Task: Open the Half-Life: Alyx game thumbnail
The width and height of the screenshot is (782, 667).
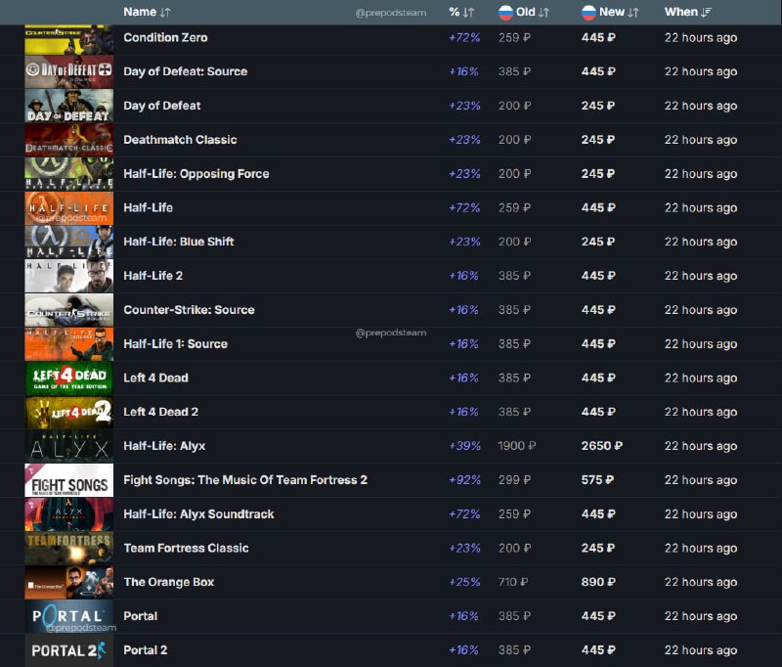Action: [x=68, y=446]
